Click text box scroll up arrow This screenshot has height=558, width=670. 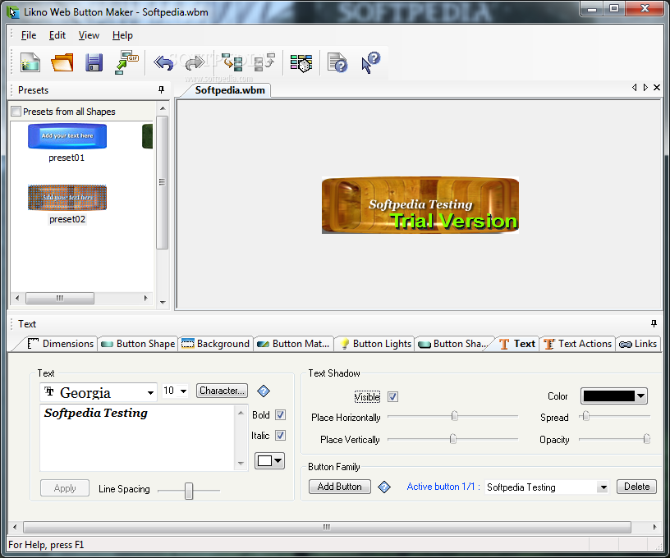tap(241, 413)
